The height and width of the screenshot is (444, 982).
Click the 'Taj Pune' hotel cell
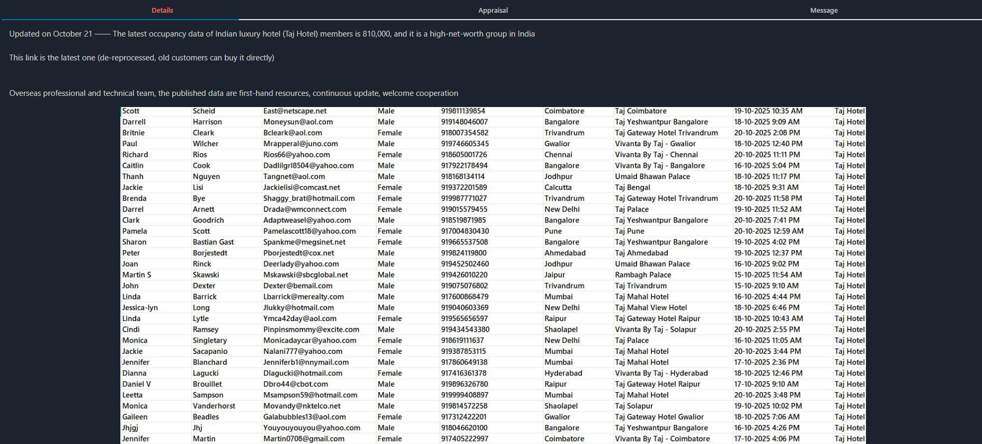630,231
